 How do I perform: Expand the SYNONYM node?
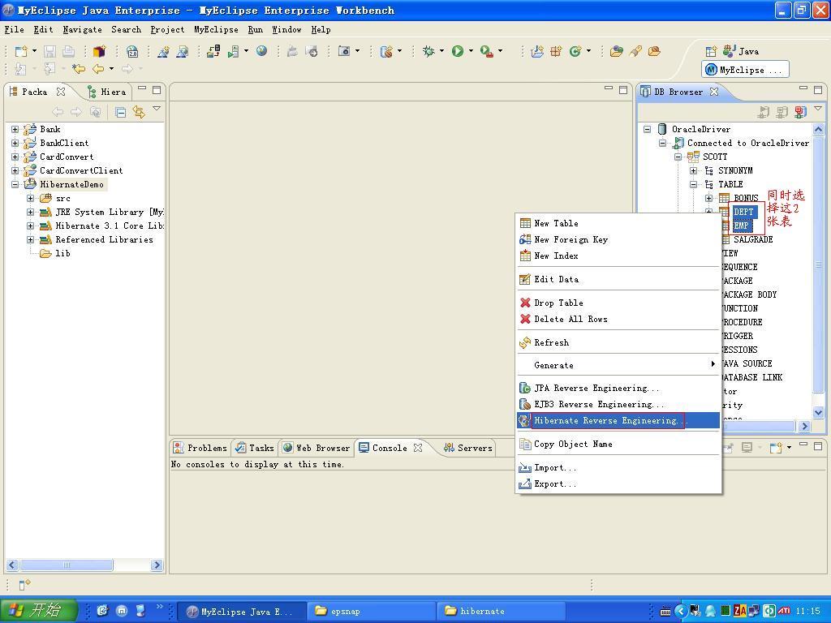[693, 170]
